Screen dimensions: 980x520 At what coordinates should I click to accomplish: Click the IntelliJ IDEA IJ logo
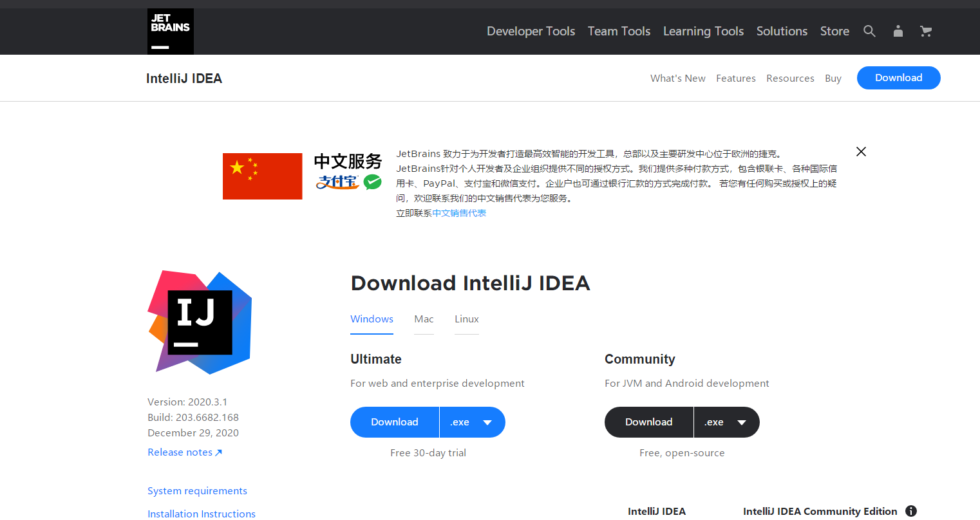click(200, 322)
